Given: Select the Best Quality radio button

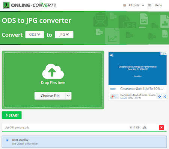Looking at the screenshot, I should pos(7,140).
